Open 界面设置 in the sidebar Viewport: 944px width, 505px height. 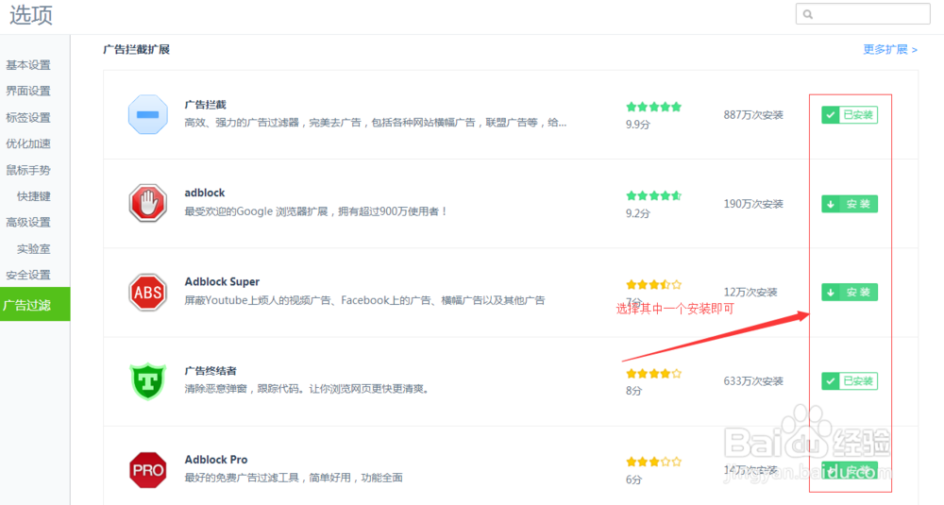click(x=28, y=91)
